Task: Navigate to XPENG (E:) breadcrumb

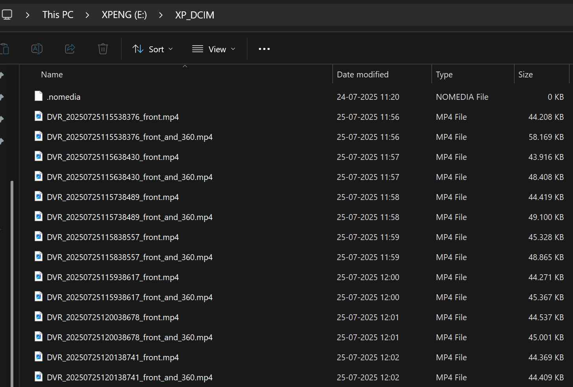Action: 124,15
